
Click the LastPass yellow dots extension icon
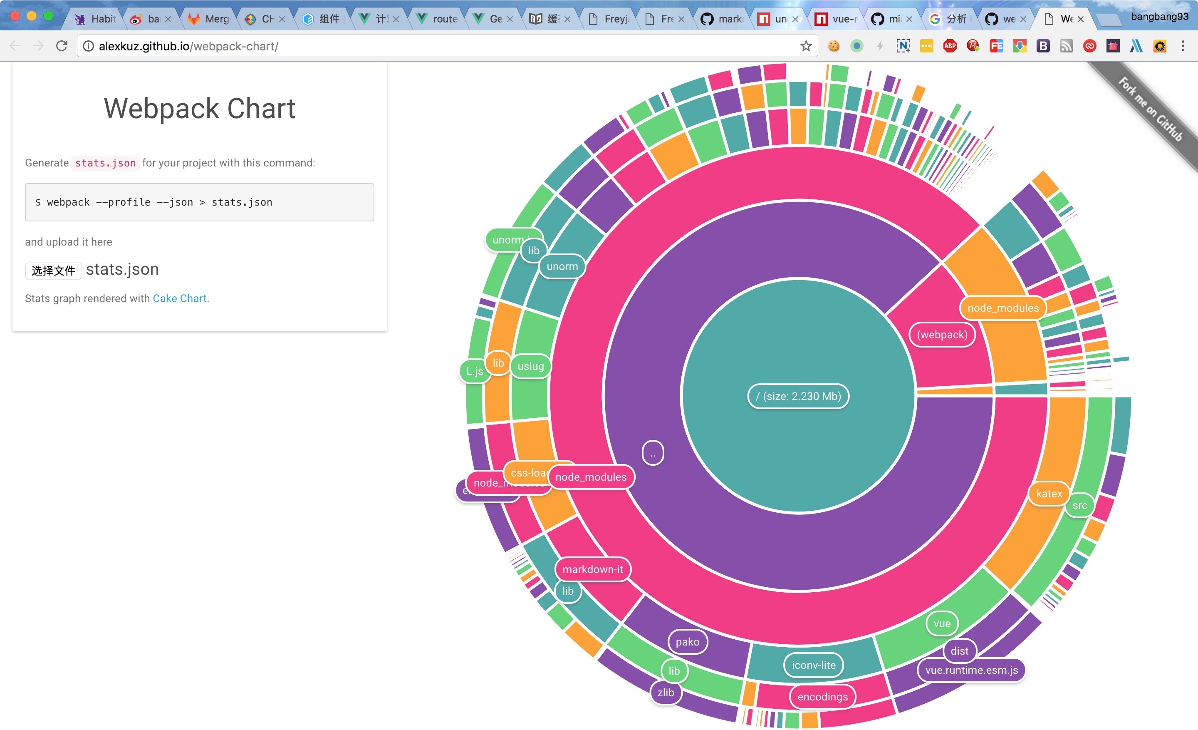(x=926, y=46)
